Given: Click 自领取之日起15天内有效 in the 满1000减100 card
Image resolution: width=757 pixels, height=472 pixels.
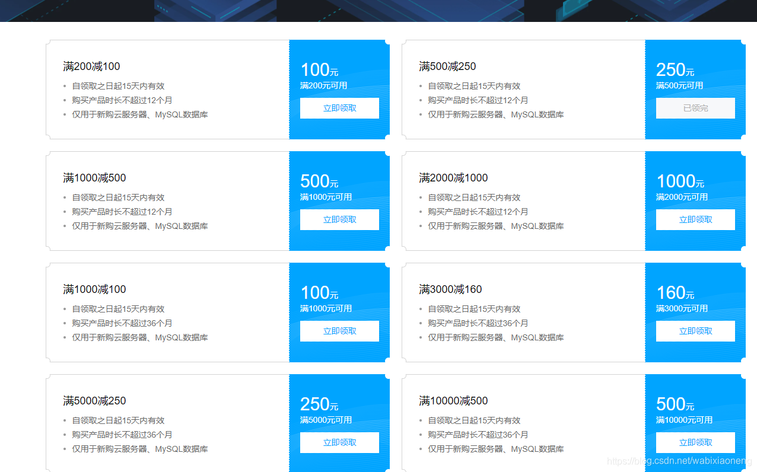Looking at the screenshot, I should [x=118, y=309].
